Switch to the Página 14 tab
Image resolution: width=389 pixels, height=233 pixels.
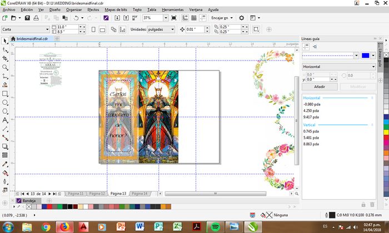(138, 194)
